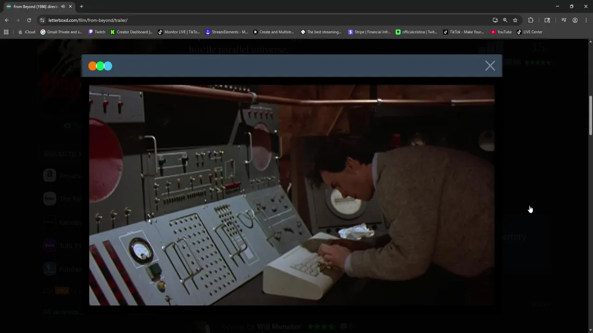
Task: Open the TikTok - Make Your... bookmark
Action: tap(463, 32)
